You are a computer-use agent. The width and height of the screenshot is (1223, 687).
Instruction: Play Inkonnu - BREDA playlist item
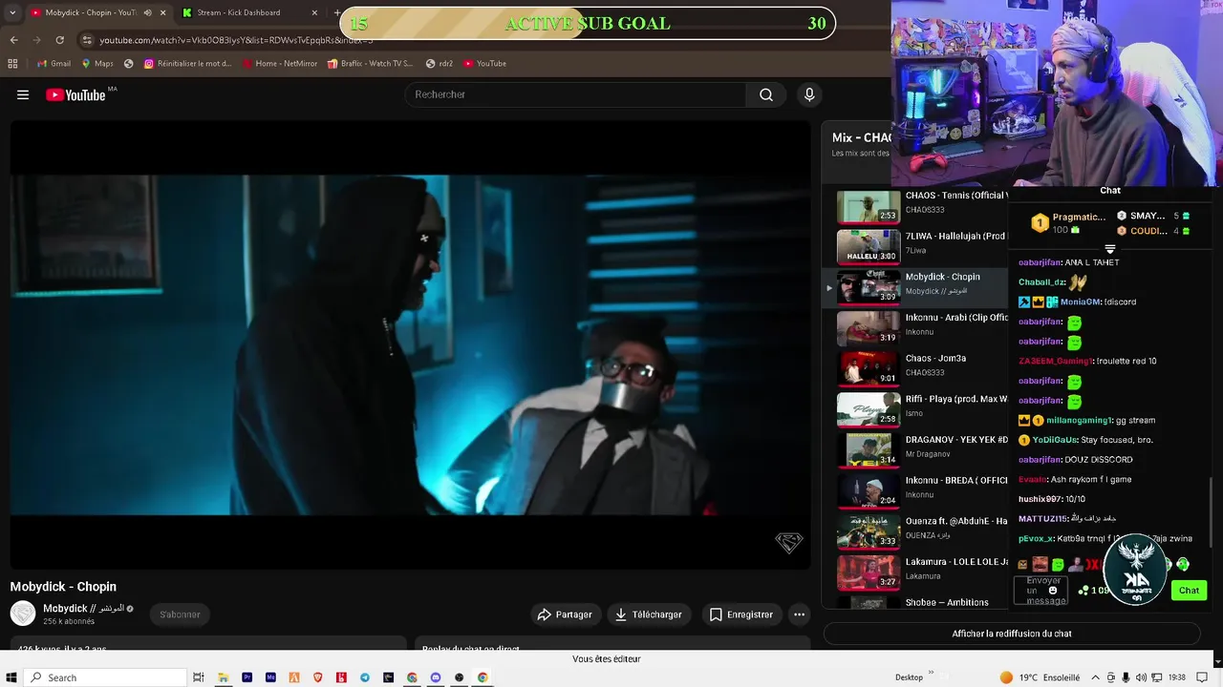pos(917,491)
